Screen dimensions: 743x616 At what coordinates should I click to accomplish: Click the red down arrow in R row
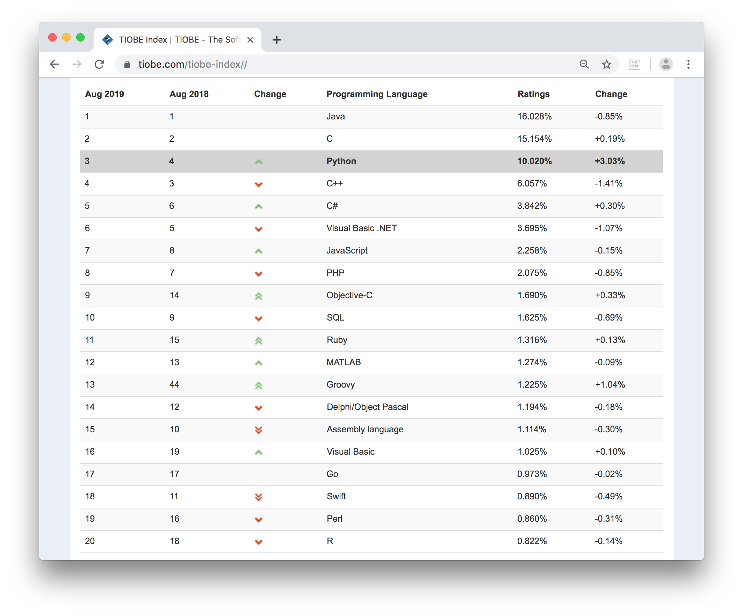coord(259,542)
